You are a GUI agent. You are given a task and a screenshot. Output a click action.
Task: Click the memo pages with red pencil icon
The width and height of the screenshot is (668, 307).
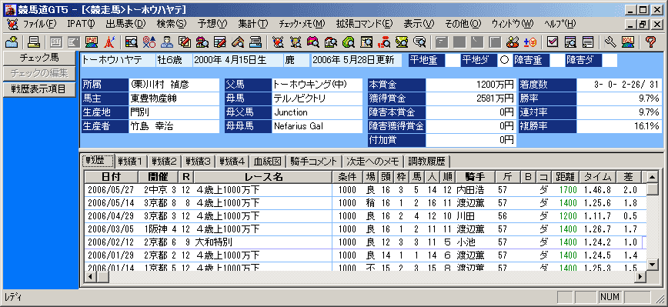point(185,42)
